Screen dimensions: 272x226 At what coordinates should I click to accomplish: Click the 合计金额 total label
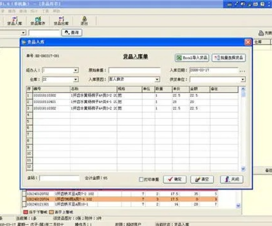point(96,178)
